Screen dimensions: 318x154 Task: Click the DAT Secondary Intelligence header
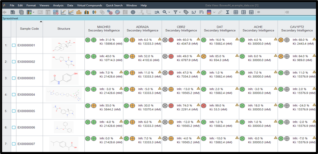pyautogui.click(x=220, y=29)
